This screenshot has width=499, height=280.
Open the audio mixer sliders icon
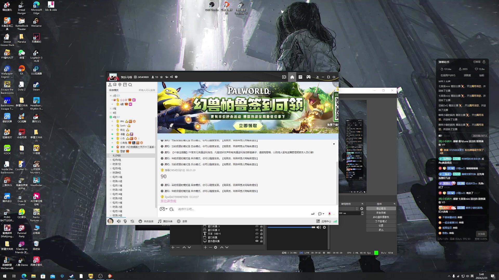click(x=132, y=221)
